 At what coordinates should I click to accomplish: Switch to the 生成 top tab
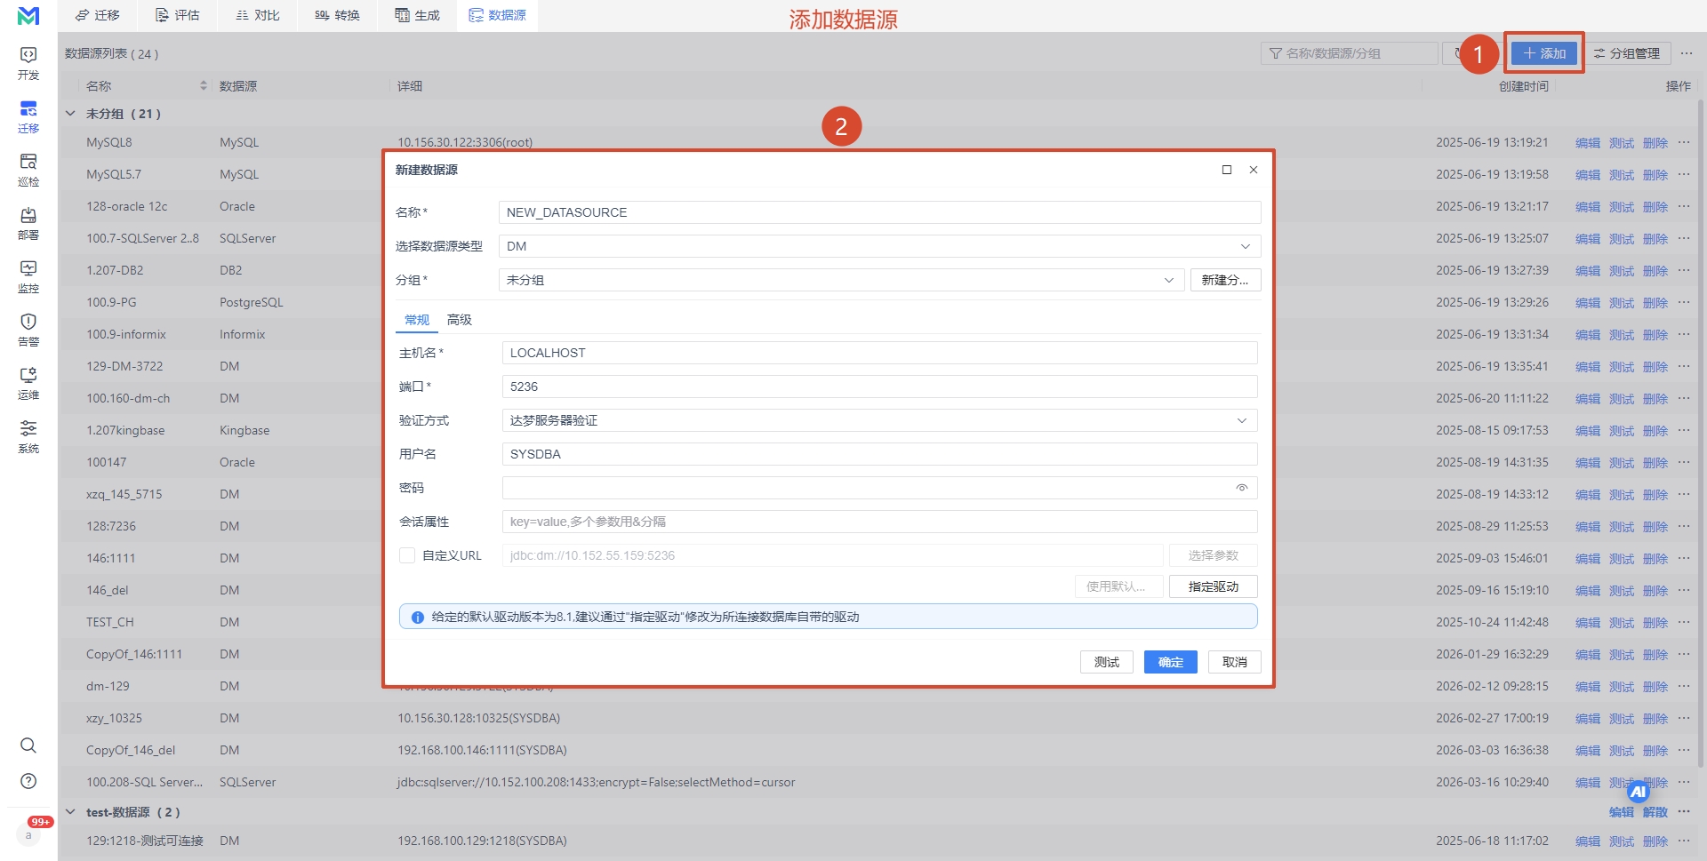pyautogui.click(x=417, y=15)
